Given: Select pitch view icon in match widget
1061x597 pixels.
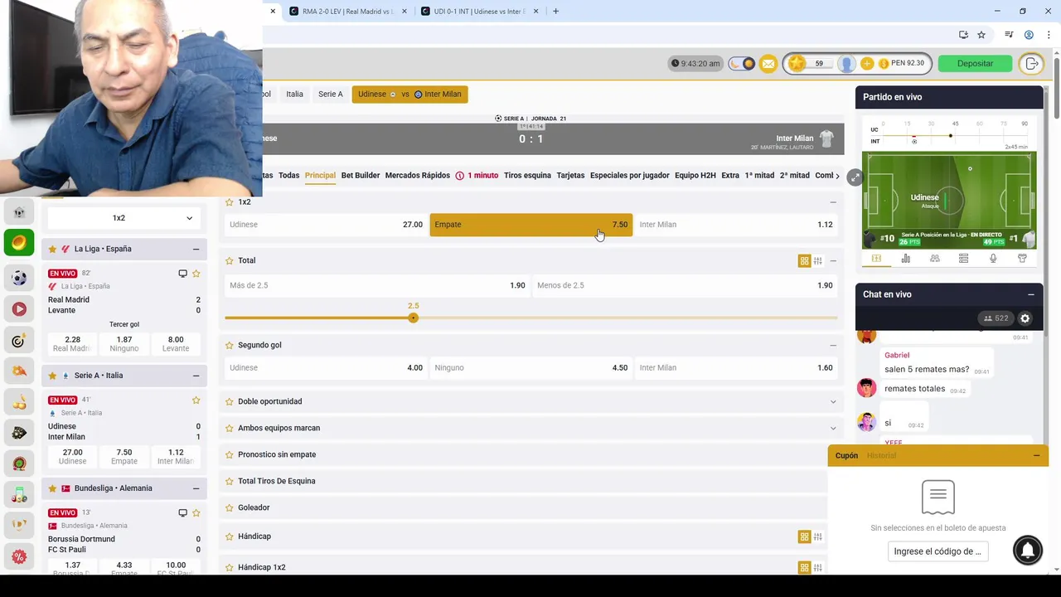Looking at the screenshot, I should tap(876, 259).
